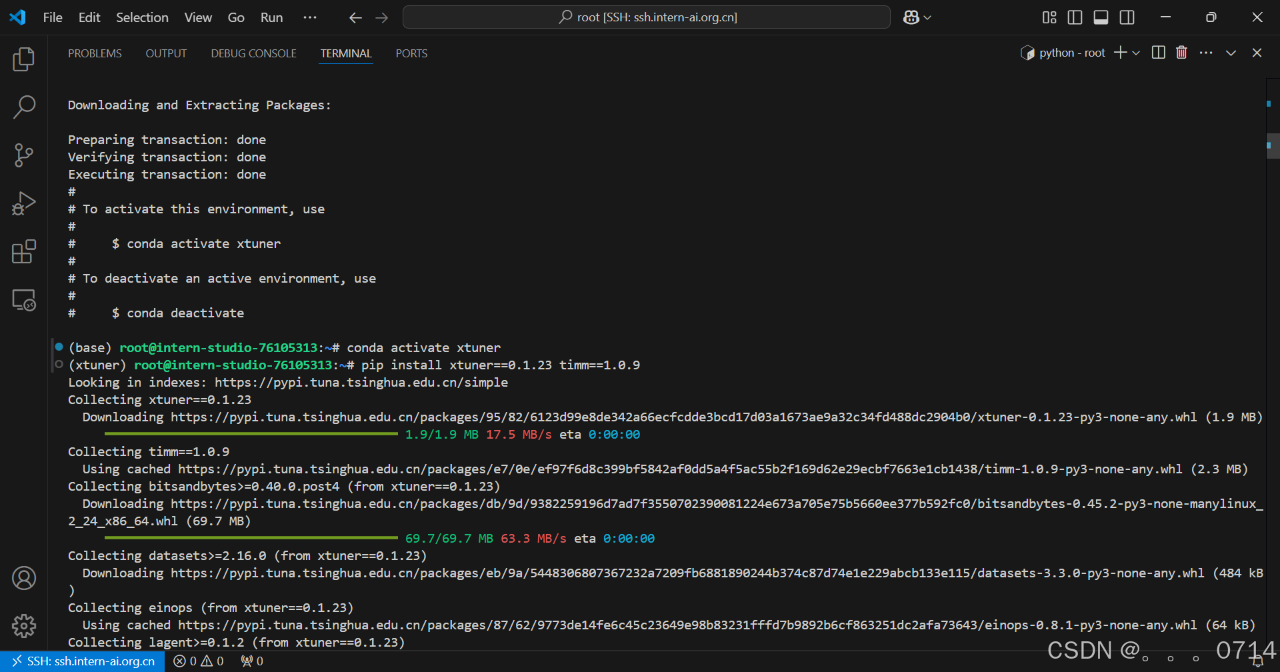The image size is (1280, 672).
Task: Switch to the PROBLEMS tab
Action: [95, 53]
